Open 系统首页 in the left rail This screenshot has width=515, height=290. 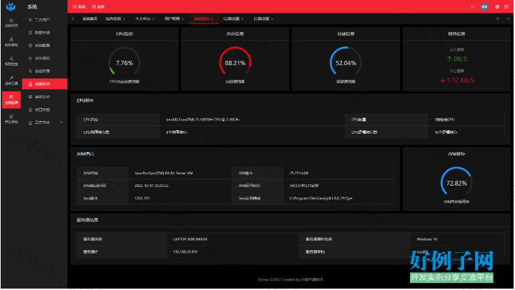[11, 22]
